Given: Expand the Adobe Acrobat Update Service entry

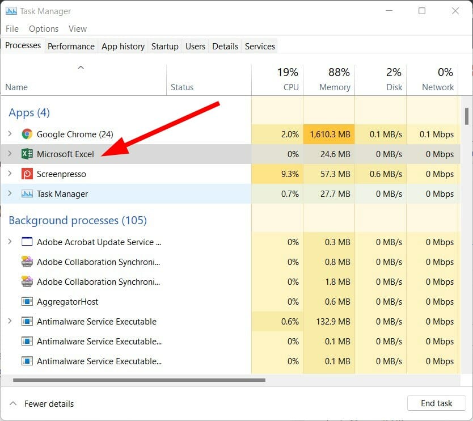Looking at the screenshot, I should click(x=10, y=242).
